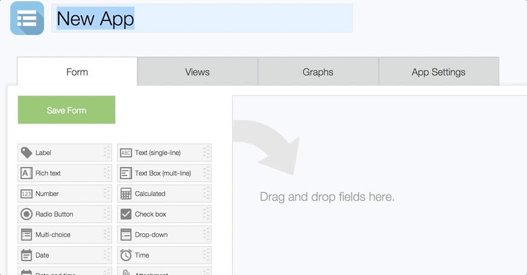
Task: Switch to the Views tab
Action: [x=197, y=72]
